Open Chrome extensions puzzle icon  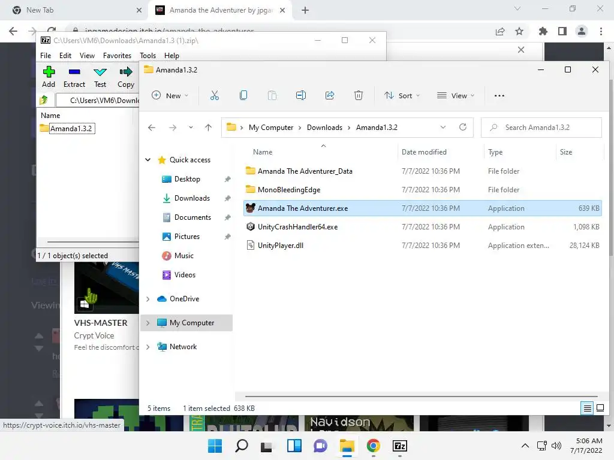pos(543,31)
